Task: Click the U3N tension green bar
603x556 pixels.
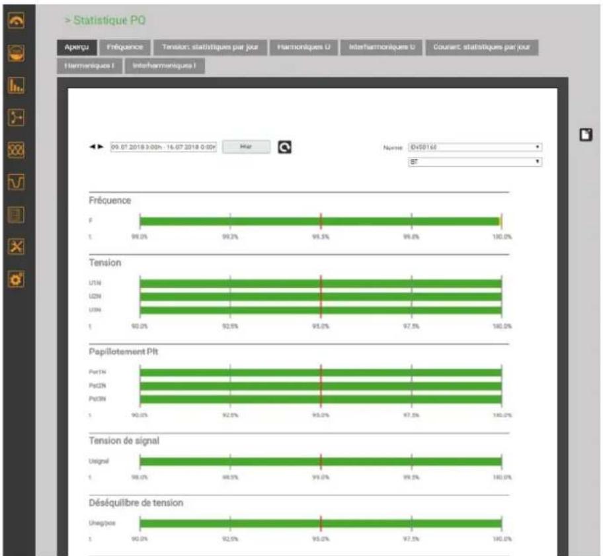Action: [x=321, y=310]
